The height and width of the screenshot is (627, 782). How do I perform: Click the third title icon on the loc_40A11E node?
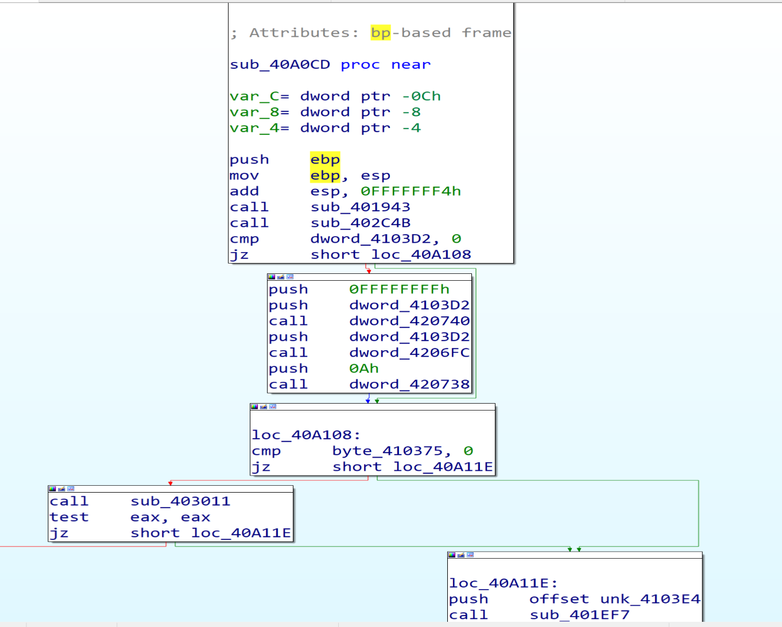pyautogui.click(x=470, y=555)
